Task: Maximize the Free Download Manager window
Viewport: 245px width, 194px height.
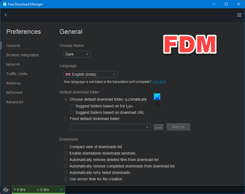Action: 226,4
